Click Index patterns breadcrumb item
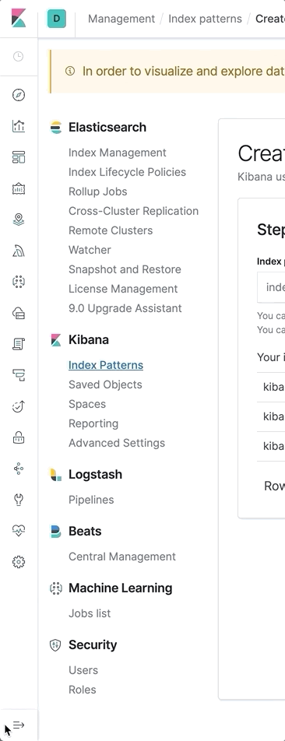The image size is (285, 741). coord(205,19)
